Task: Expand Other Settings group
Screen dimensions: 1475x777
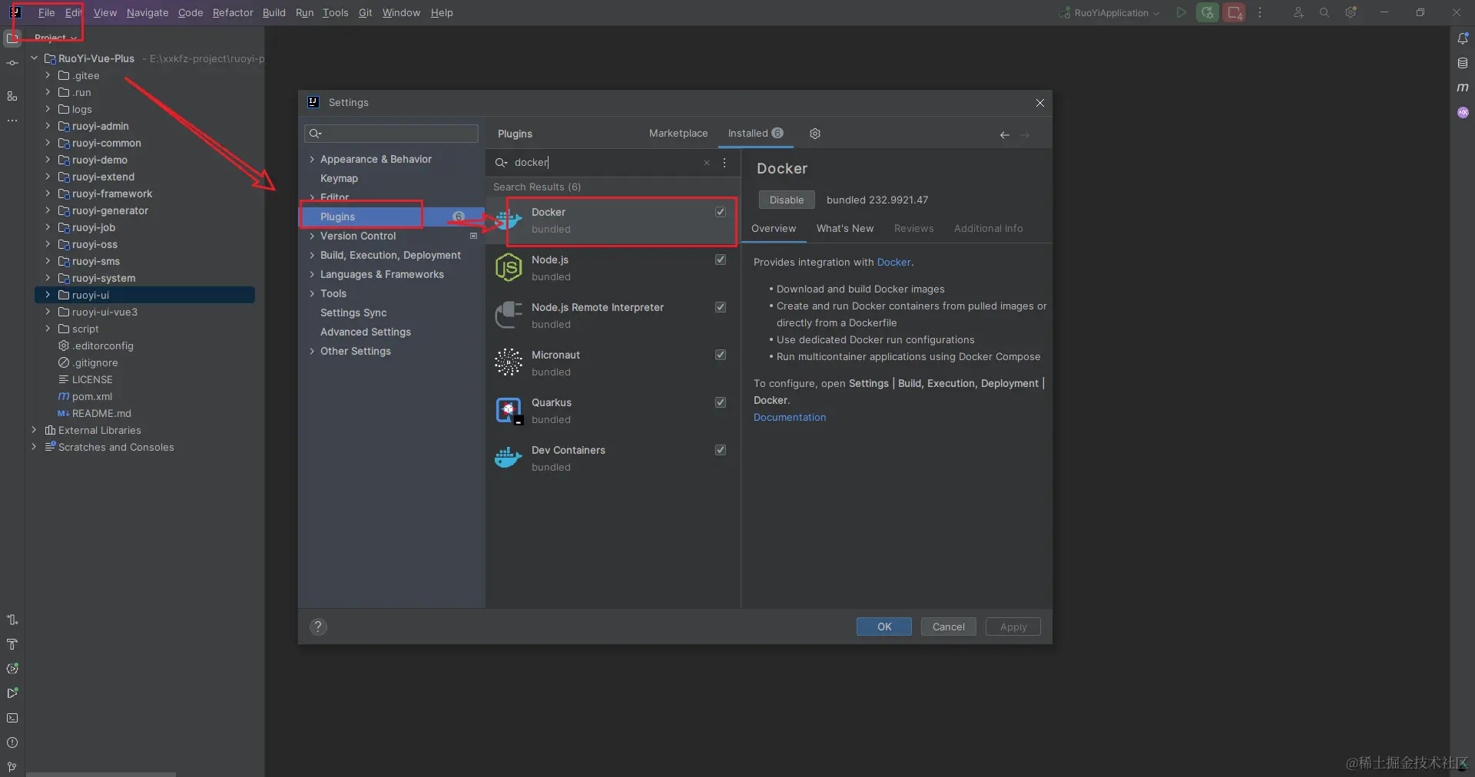Action: [312, 352]
